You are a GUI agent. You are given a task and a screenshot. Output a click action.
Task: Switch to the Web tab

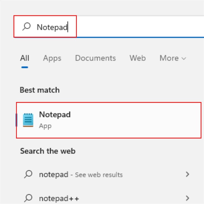click(137, 58)
